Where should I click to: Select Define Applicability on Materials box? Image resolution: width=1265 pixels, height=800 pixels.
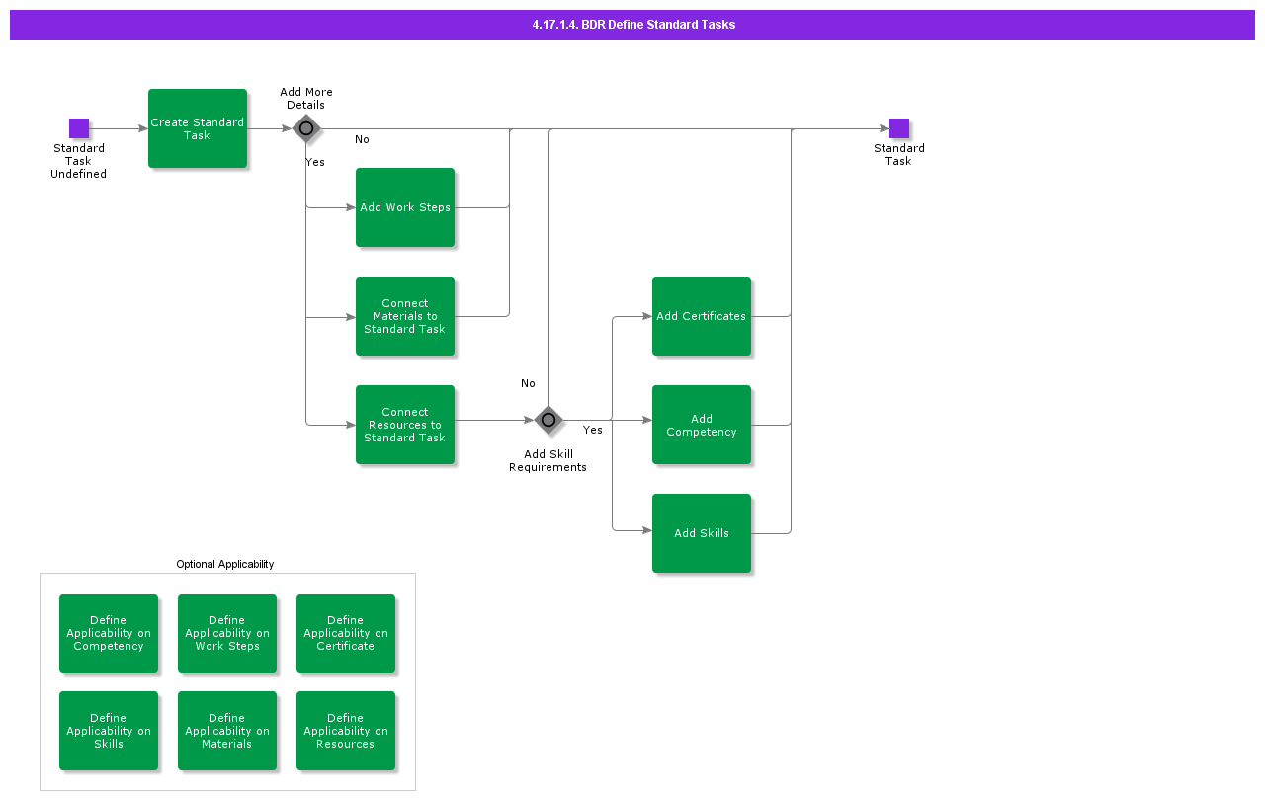pyautogui.click(x=227, y=731)
